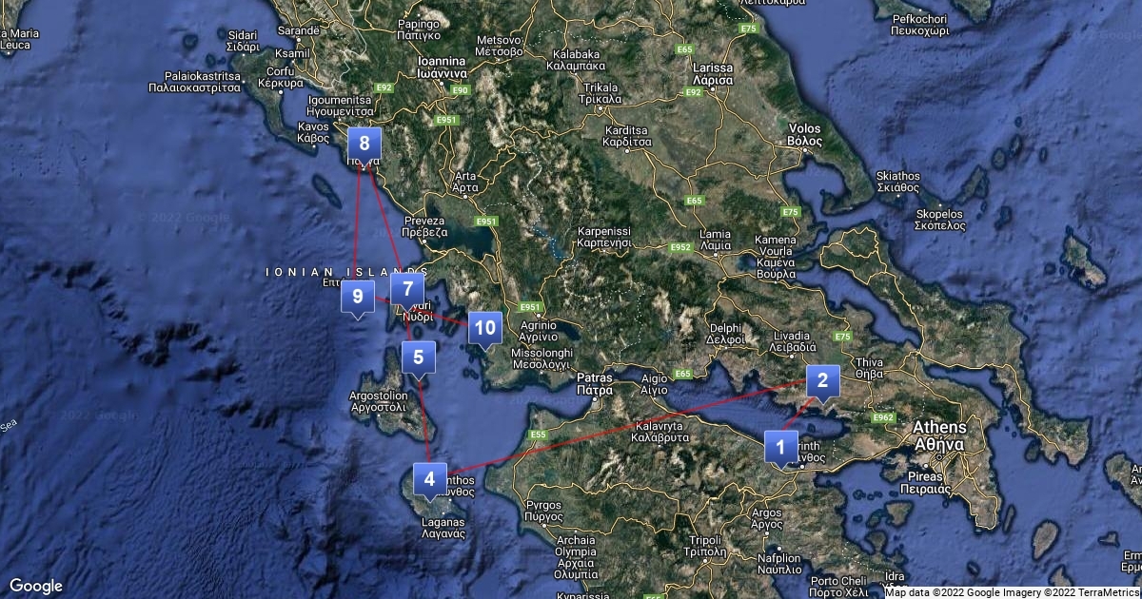Click map marker number 1
This screenshot has height=599, width=1142.
(781, 447)
